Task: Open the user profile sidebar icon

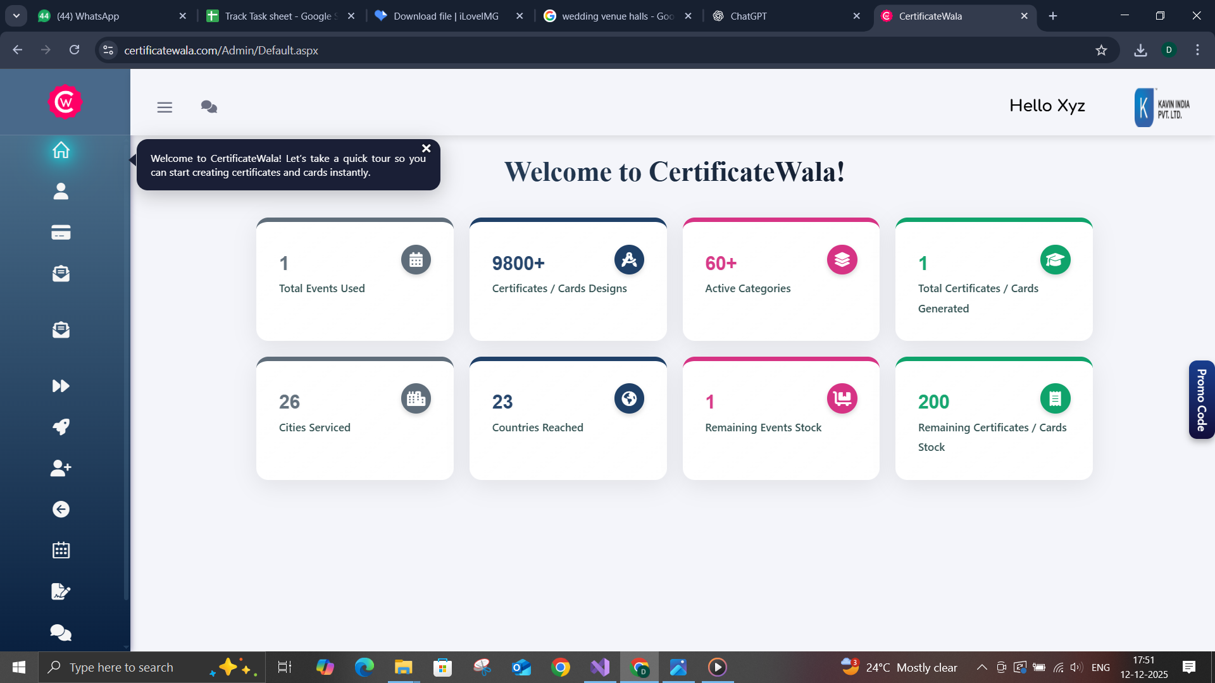Action: tap(61, 191)
